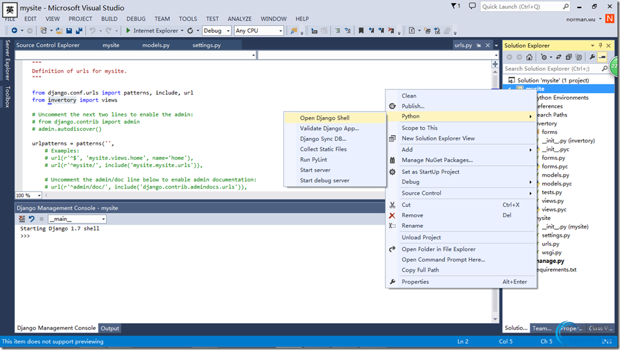Toggle the Preview Selected Items button
The image size is (620, 350).
pyautogui.click(x=602, y=57)
